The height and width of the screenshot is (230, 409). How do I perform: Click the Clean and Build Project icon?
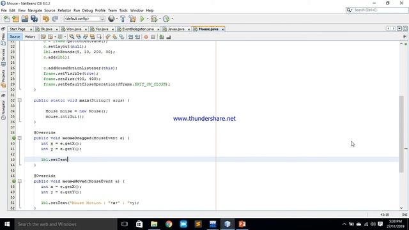[132, 19]
